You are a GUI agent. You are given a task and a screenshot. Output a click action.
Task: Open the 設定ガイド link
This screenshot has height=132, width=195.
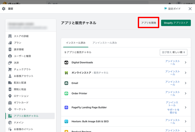[174, 9]
